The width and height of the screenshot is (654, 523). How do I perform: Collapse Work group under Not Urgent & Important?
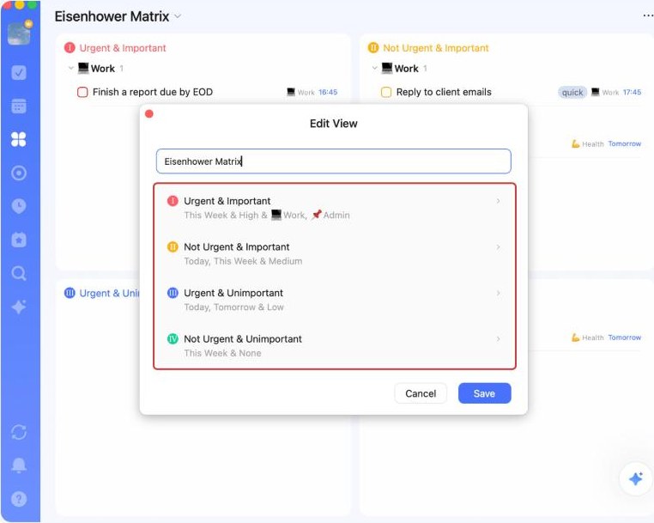[374, 68]
